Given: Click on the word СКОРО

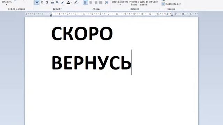Looking at the screenshot, I should 82,33.
